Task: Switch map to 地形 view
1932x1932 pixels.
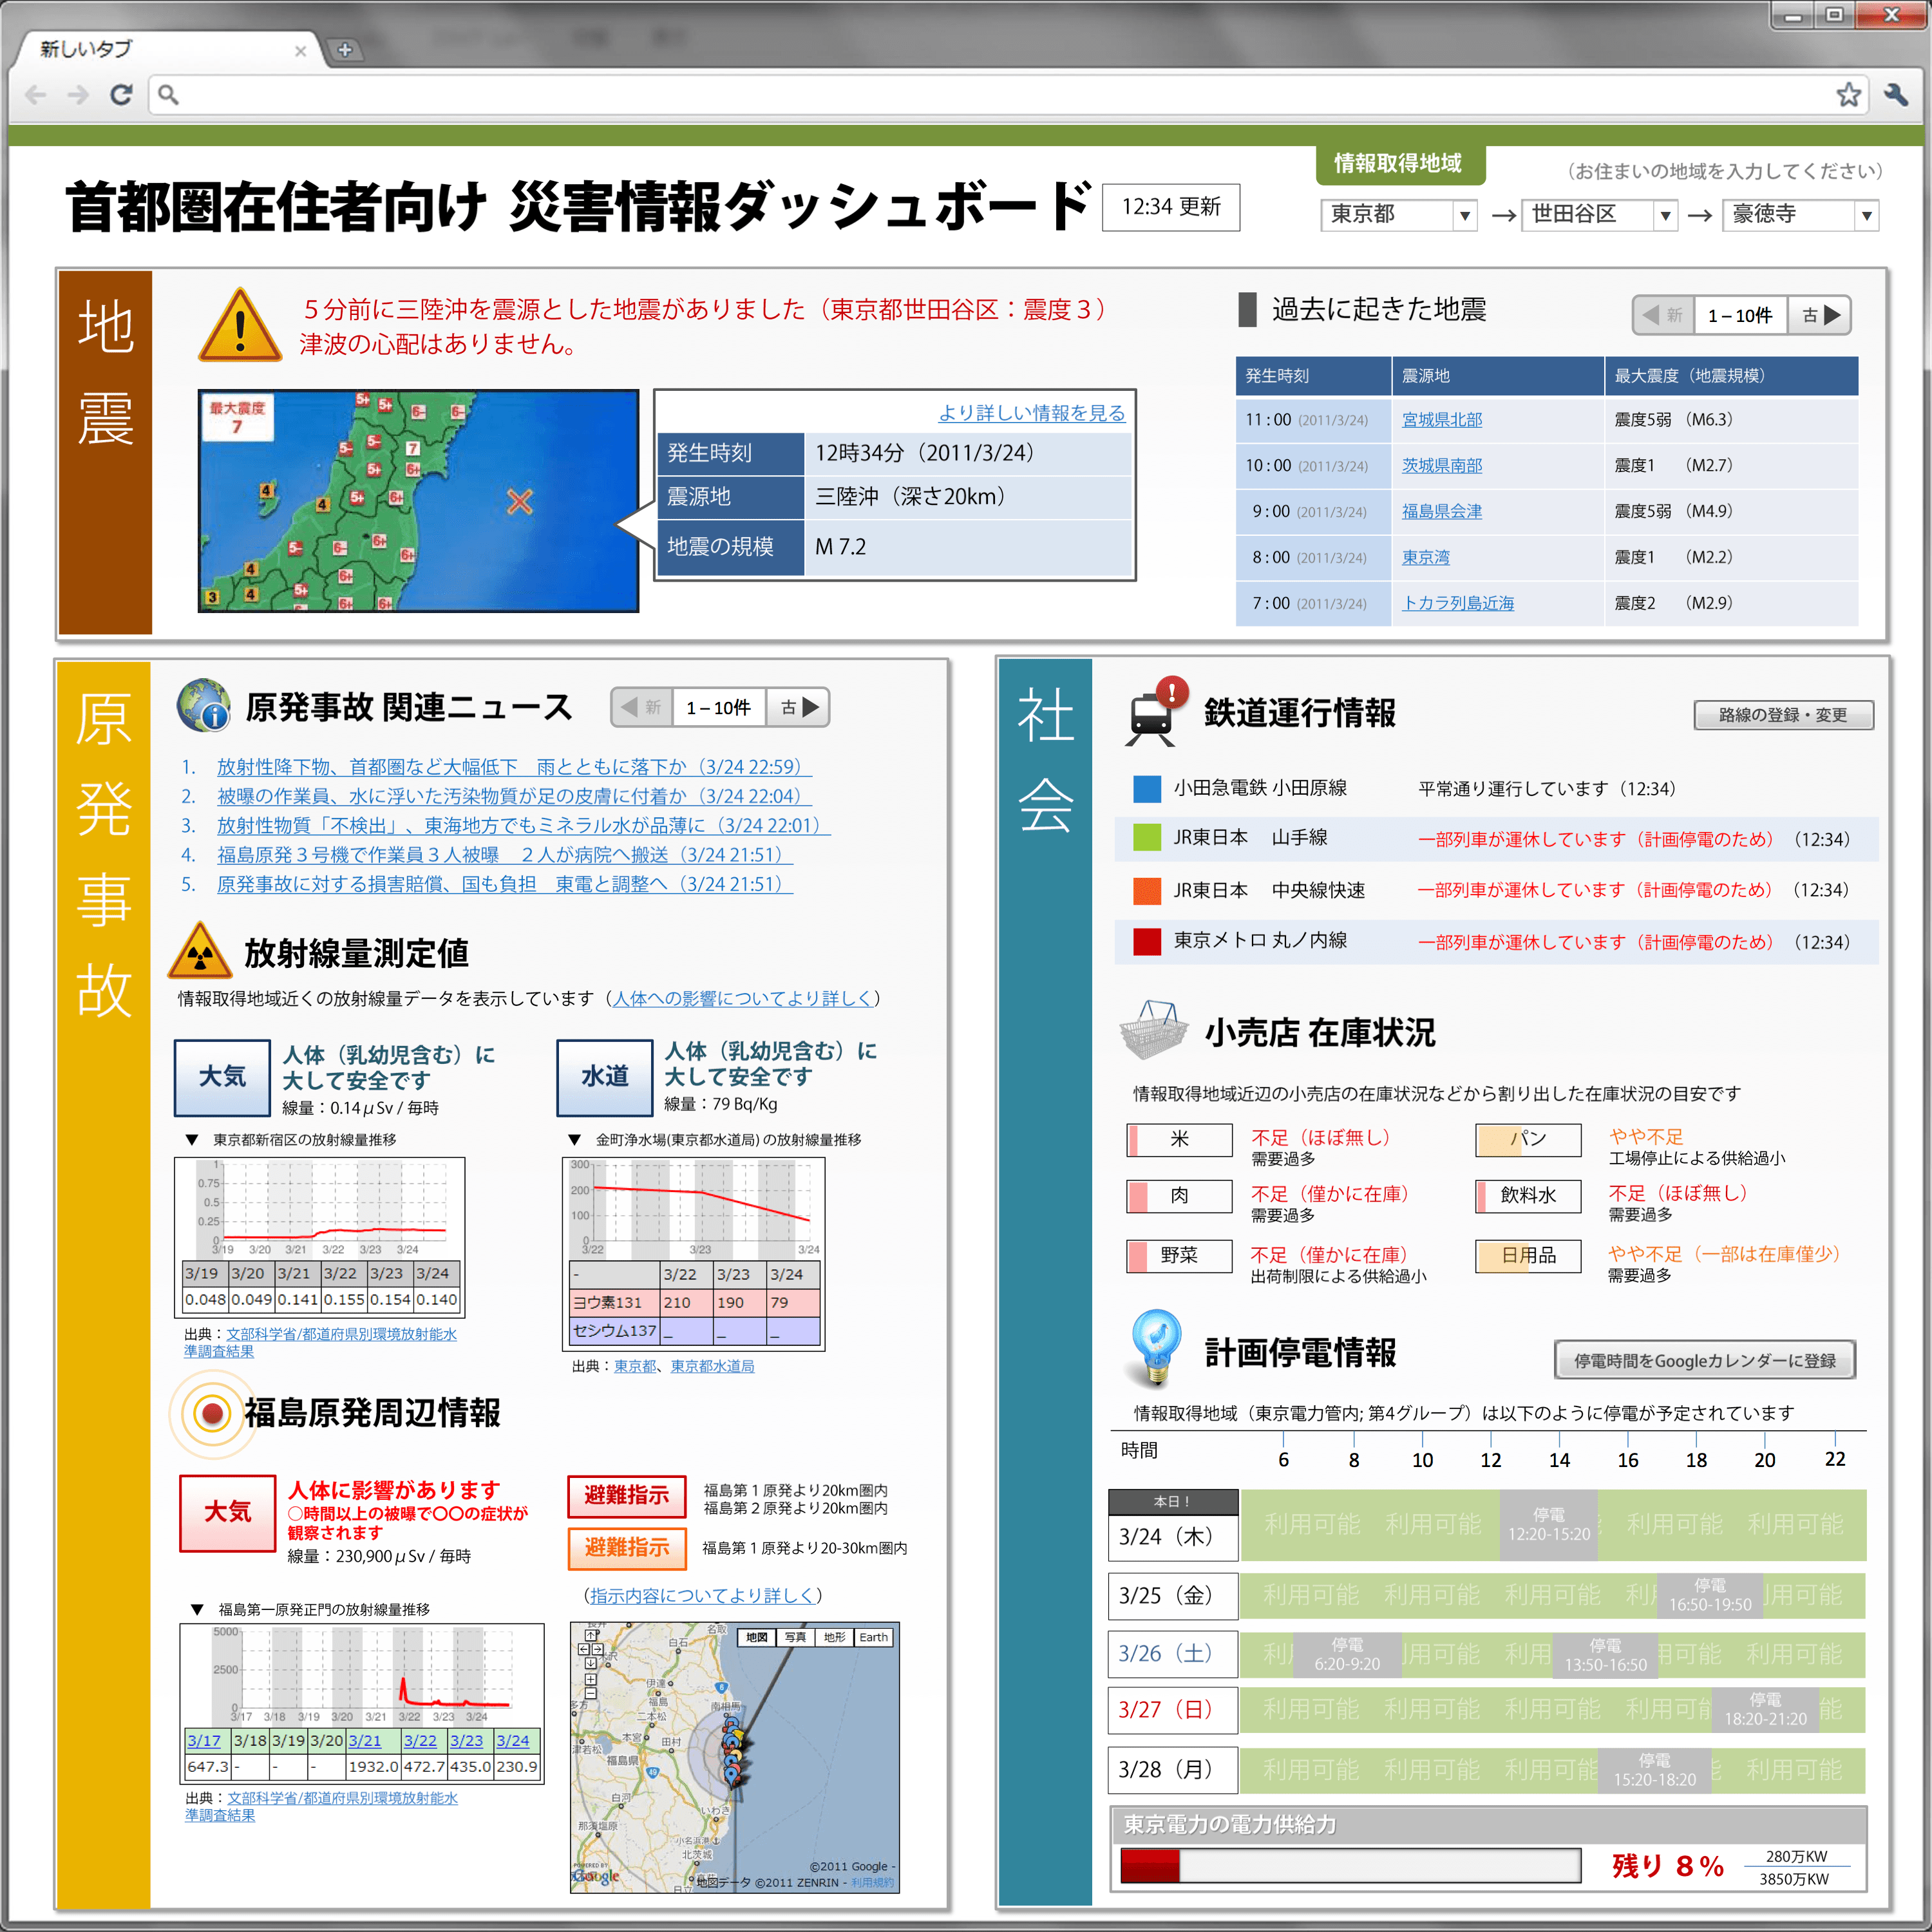Action: [834, 1637]
